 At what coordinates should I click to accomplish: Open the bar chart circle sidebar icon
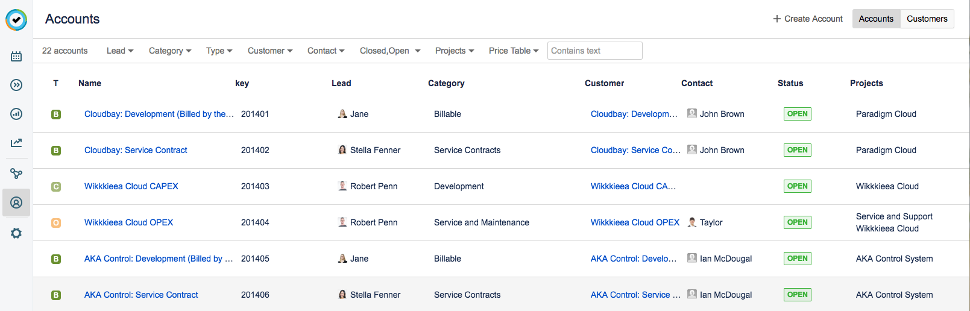pyautogui.click(x=16, y=114)
